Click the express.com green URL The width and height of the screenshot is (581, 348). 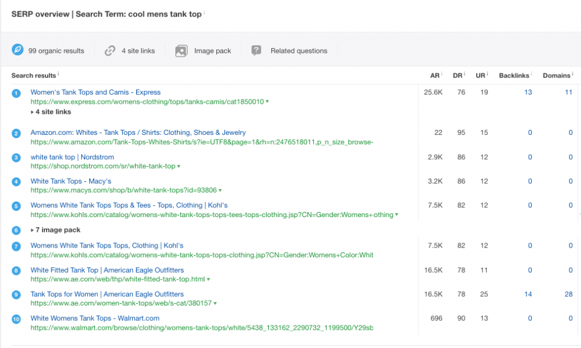point(147,102)
